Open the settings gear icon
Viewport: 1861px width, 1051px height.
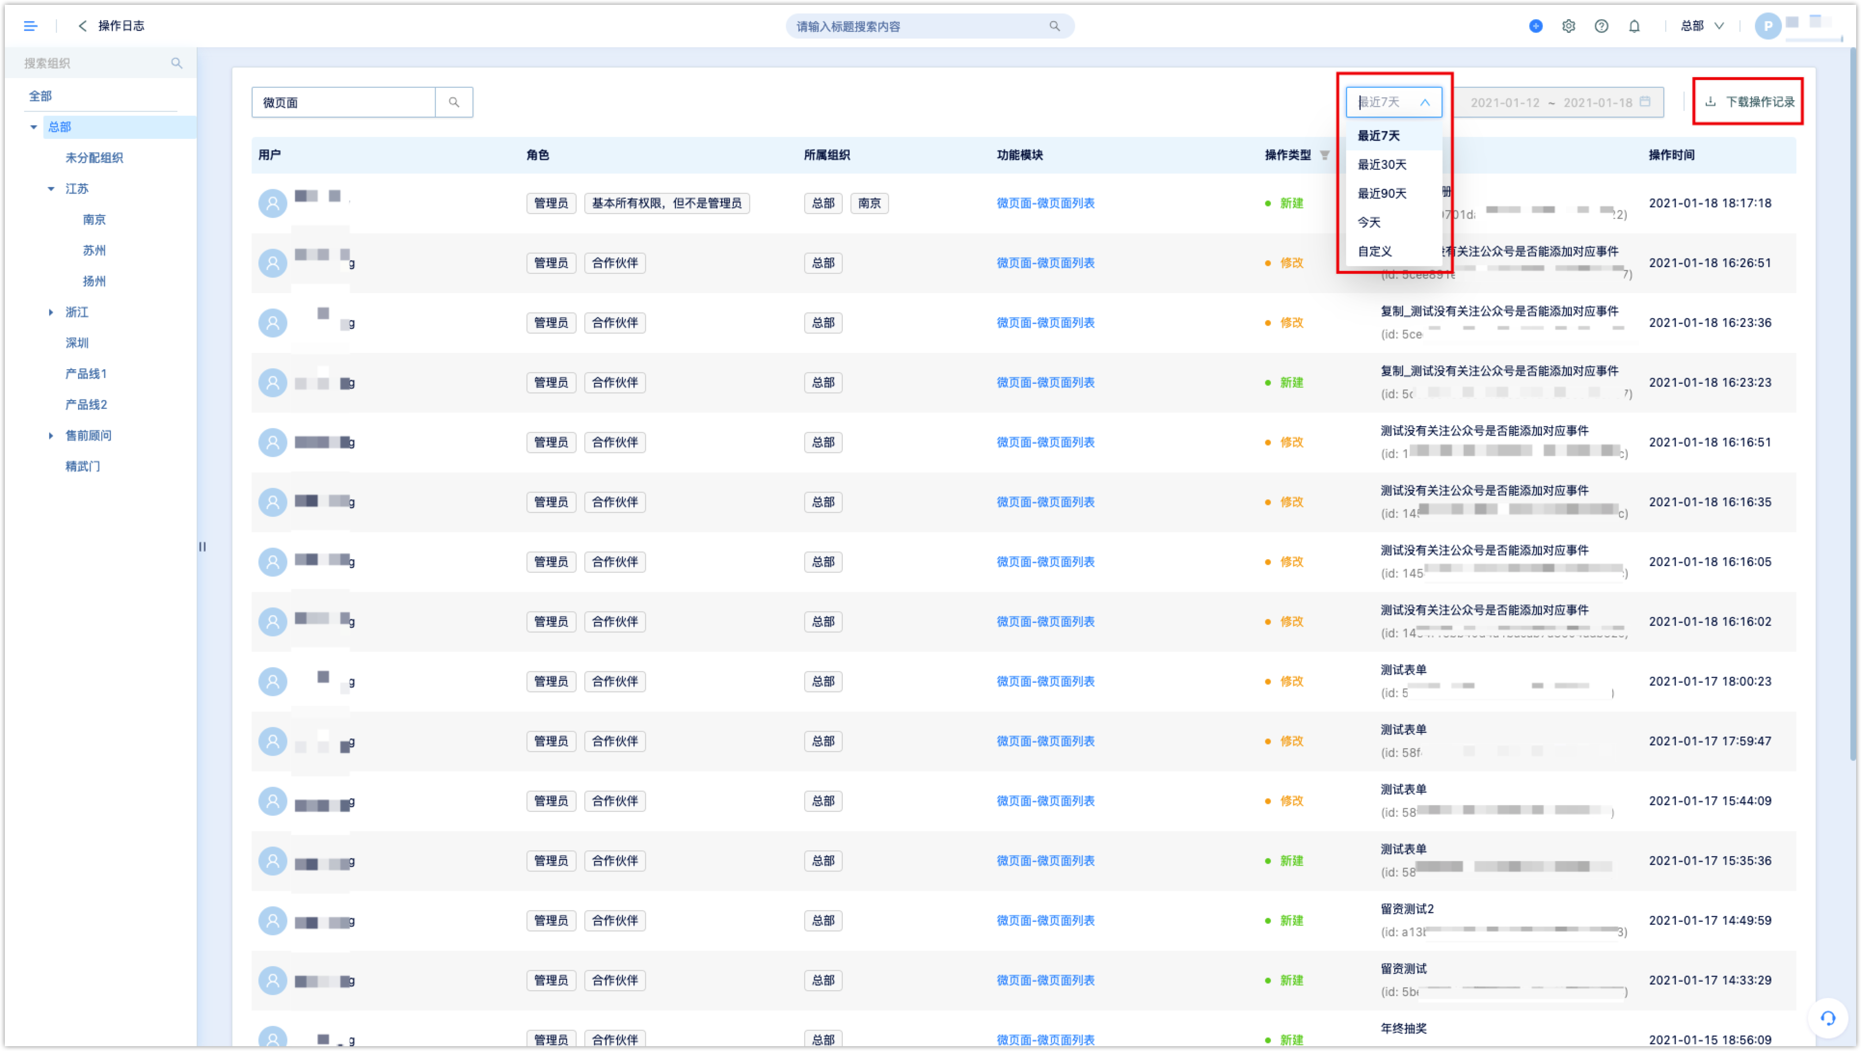[x=1568, y=26]
